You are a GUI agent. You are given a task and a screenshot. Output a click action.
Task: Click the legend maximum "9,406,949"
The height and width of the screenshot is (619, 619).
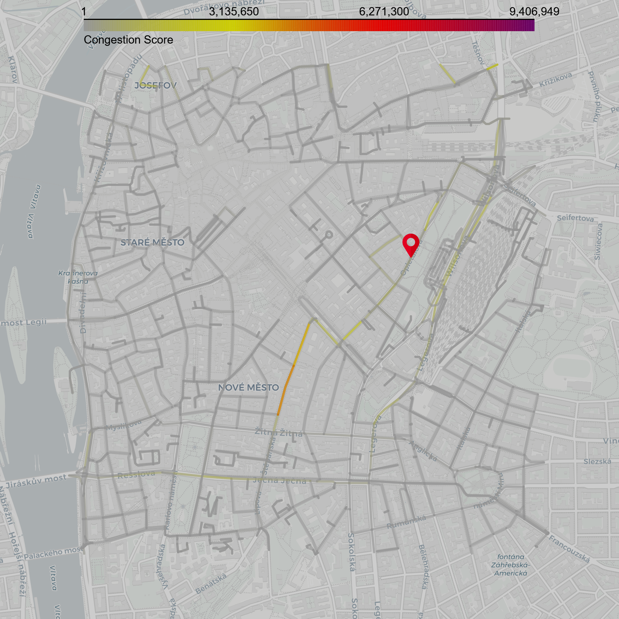(534, 12)
